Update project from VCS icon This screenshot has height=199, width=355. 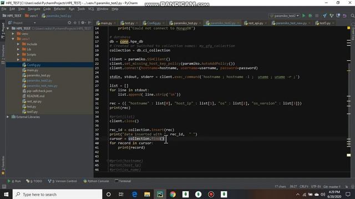[x=324, y=15]
